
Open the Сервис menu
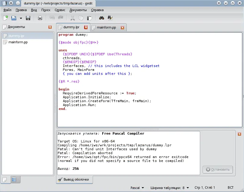click(x=60, y=10)
